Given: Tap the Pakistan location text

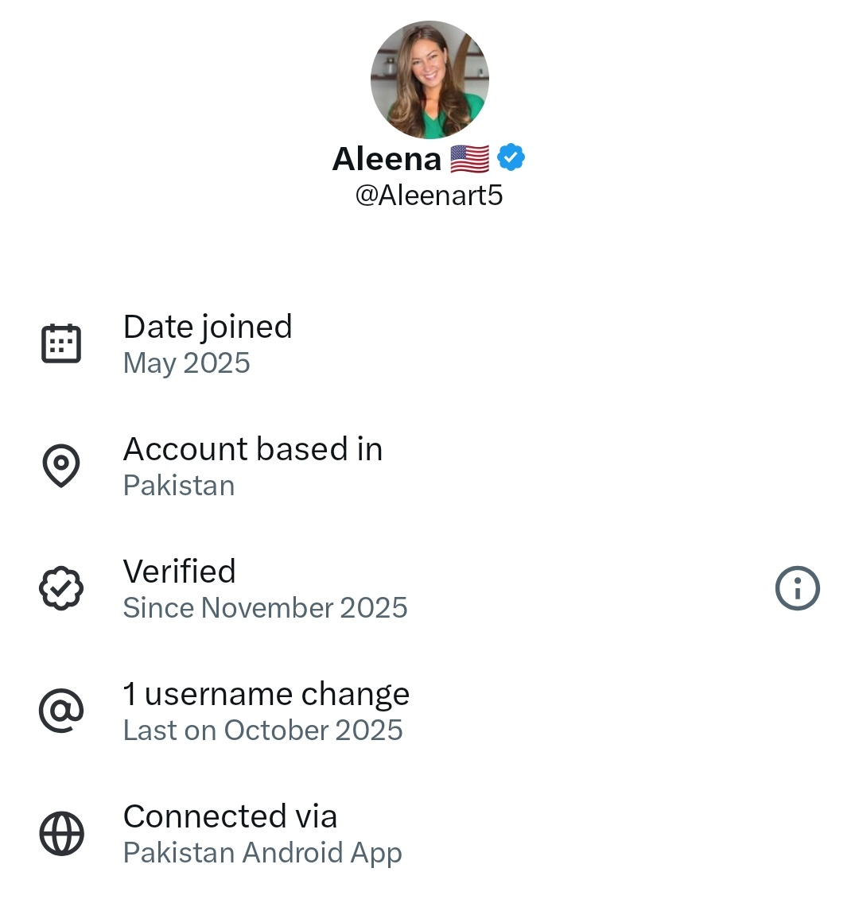Looking at the screenshot, I should 179,486.
